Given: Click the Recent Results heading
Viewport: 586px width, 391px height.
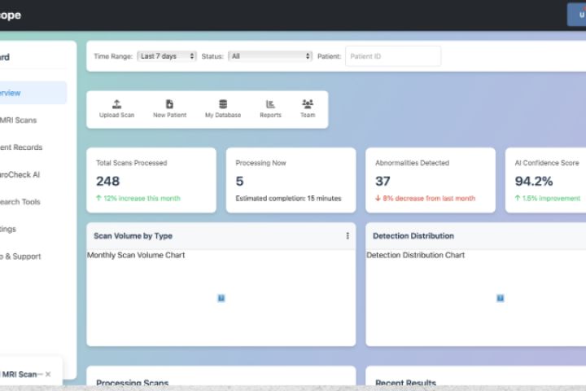Looking at the screenshot, I should pyautogui.click(x=405, y=382).
